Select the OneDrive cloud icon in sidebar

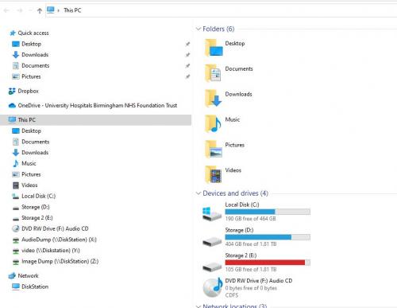12,106
